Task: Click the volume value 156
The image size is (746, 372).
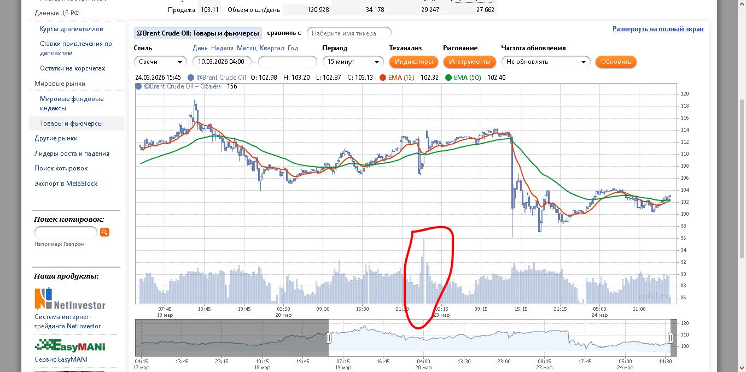Action: click(x=232, y=86)
